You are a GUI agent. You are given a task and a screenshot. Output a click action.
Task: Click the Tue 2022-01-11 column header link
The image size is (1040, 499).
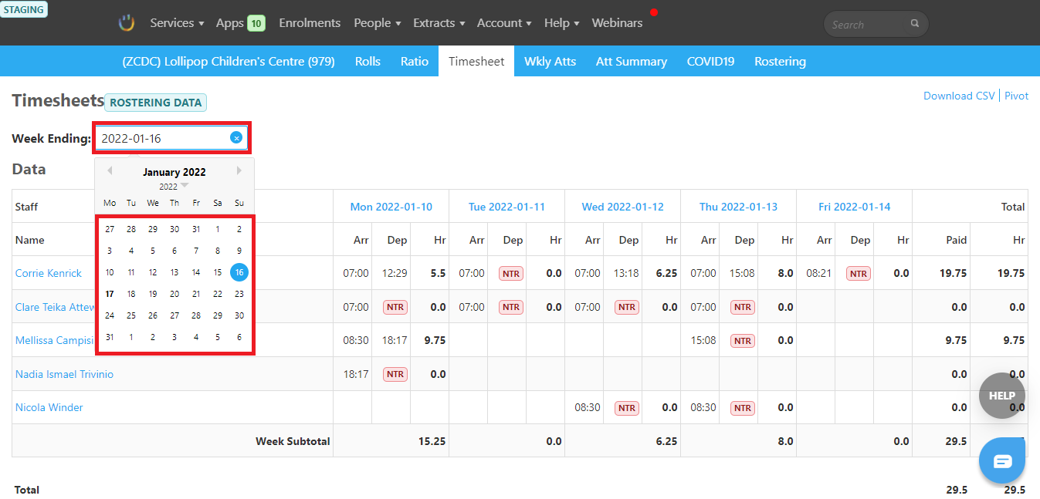click(x=506, y=207)
